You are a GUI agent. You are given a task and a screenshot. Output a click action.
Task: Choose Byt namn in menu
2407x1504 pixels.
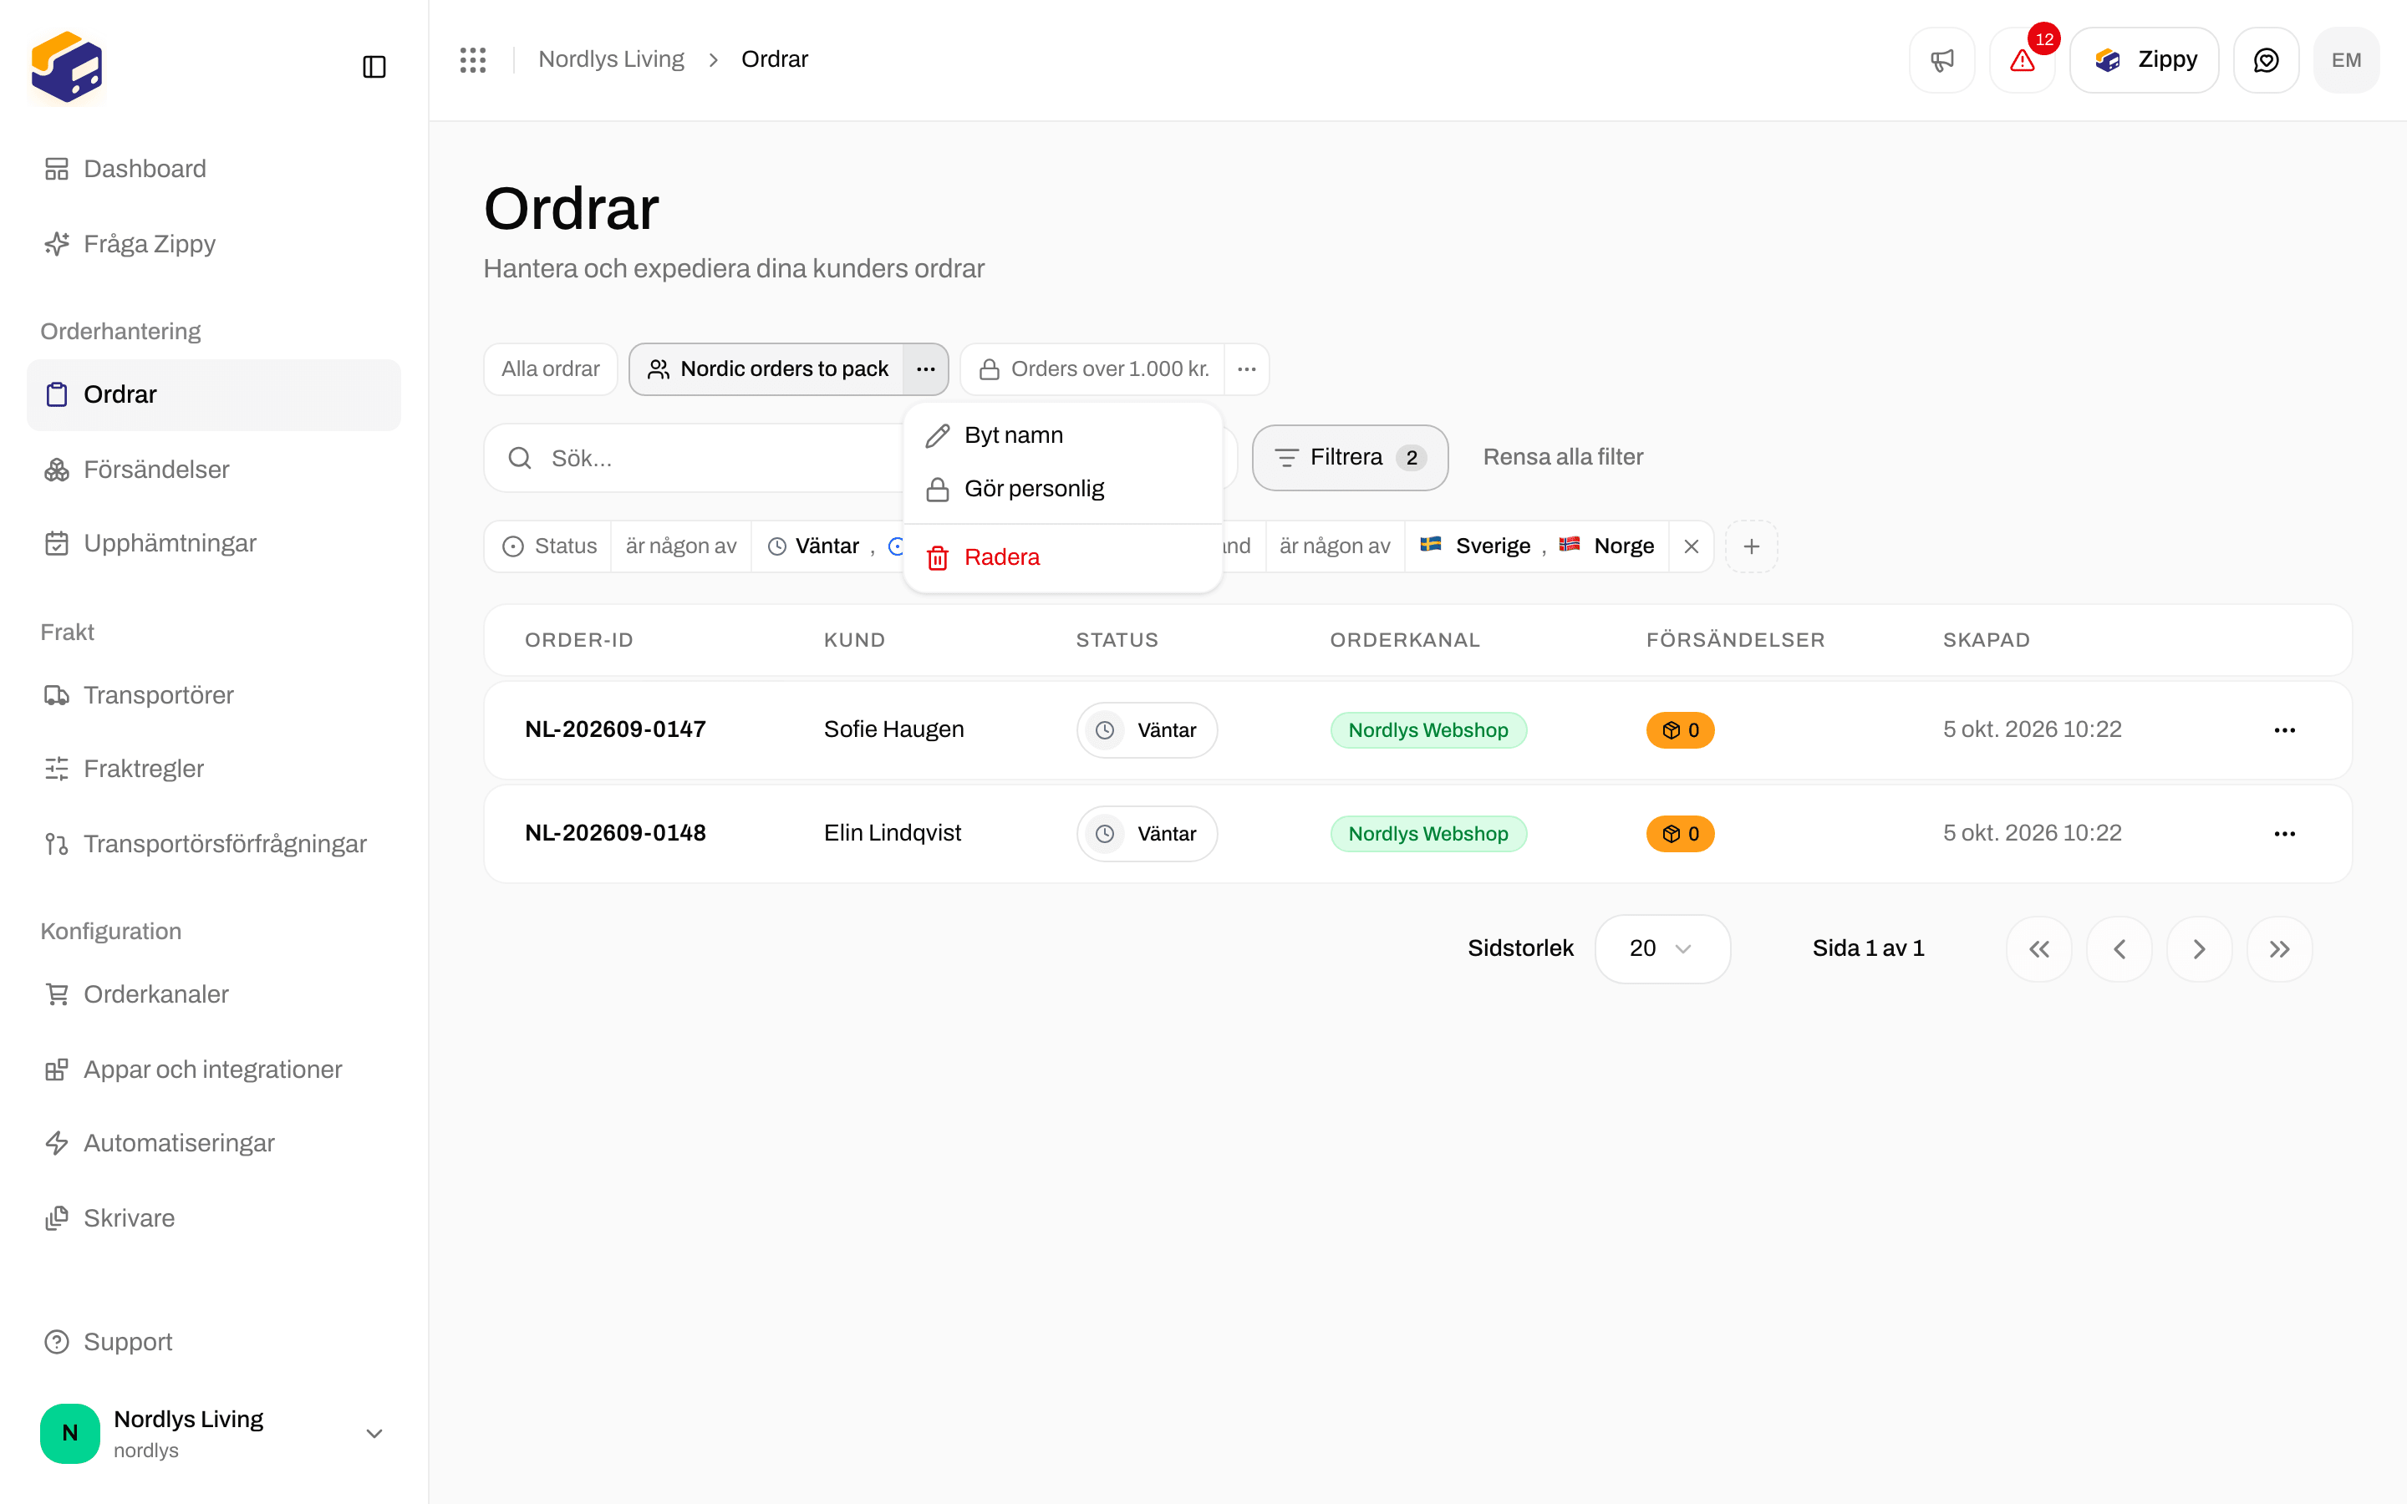[1062, 435]
